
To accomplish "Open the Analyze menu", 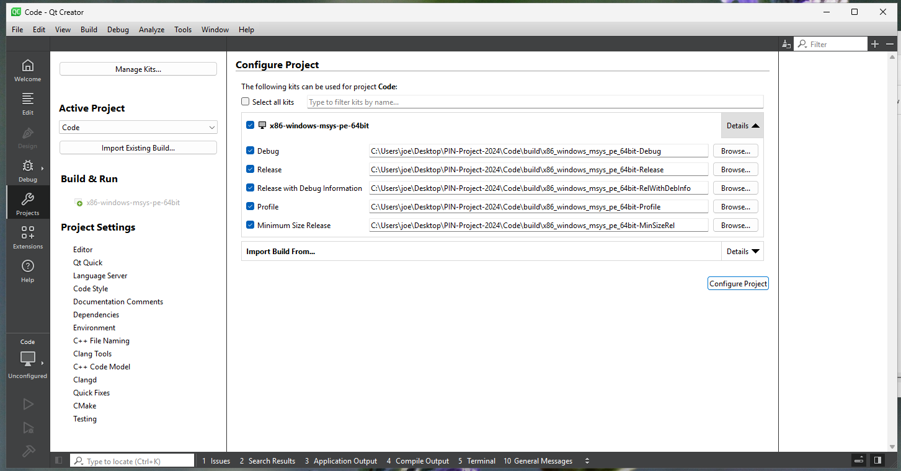I will [151, 29].
